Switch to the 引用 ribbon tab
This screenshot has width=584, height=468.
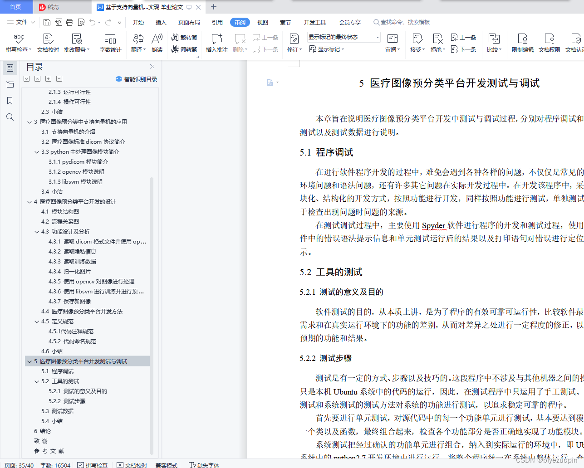217,22
